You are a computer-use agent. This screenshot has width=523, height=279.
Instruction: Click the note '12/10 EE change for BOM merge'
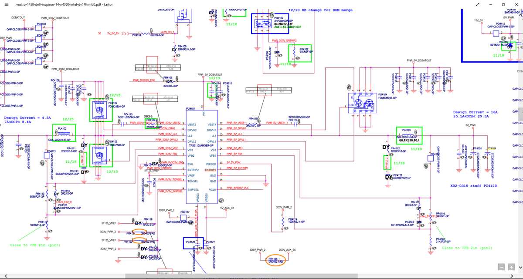(x=320, y=10)
